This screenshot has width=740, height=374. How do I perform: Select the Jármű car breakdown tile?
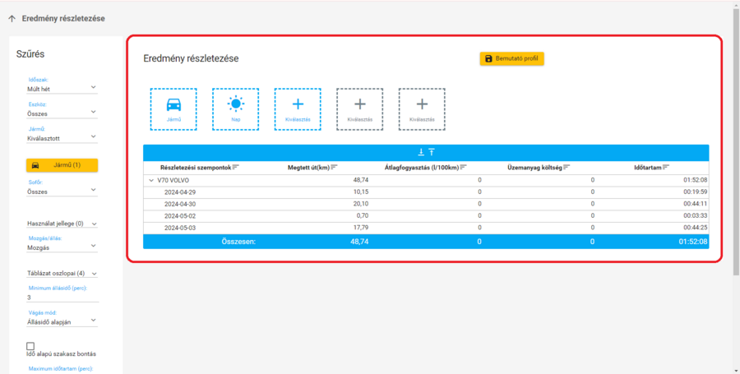pos(173,109)
